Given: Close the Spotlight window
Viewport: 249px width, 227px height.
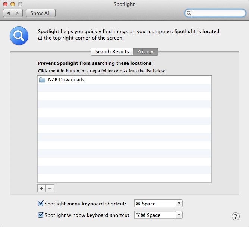Looking at the screenshot, I should point(5,4).
